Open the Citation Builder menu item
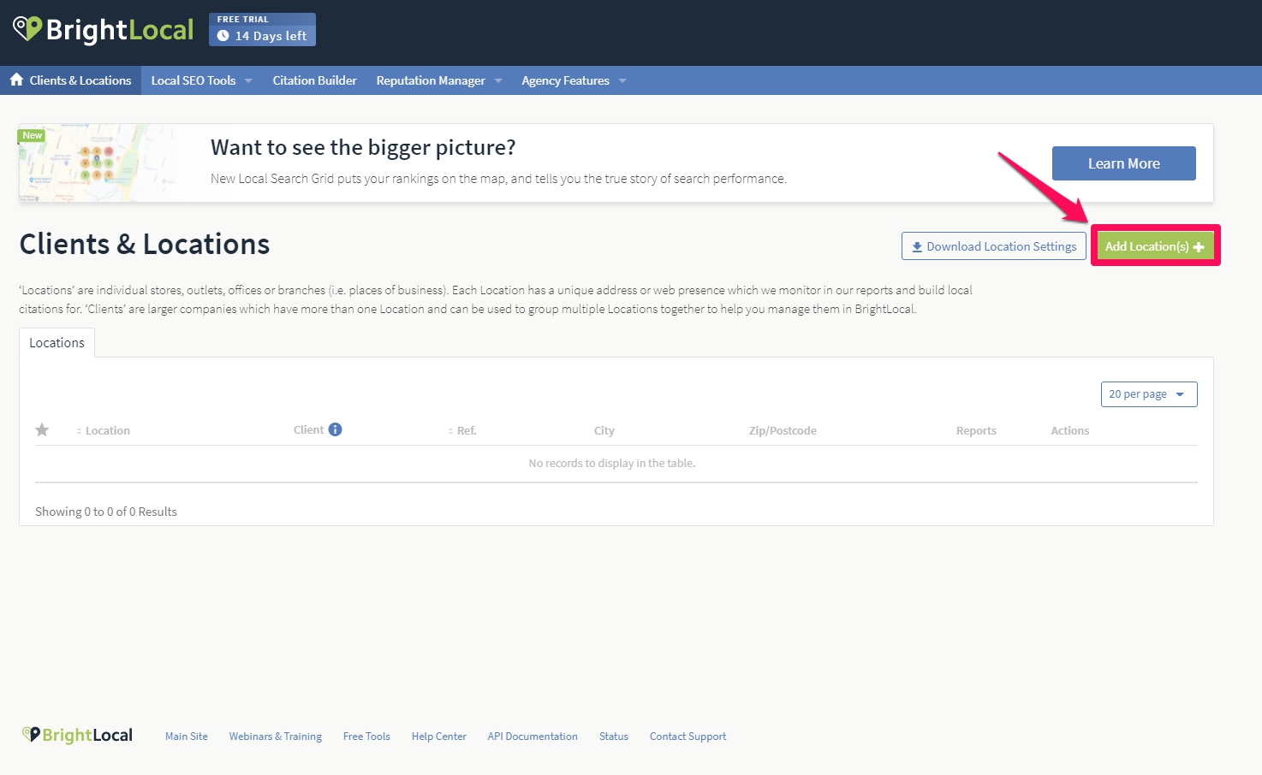This screenshot has width=1262, height=775. coord(314,80)
